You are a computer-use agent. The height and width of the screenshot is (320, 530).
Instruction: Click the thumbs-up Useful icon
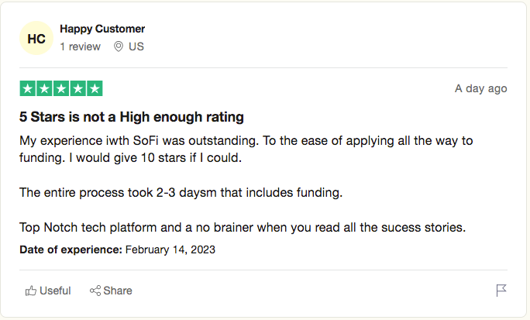[31, 291]
